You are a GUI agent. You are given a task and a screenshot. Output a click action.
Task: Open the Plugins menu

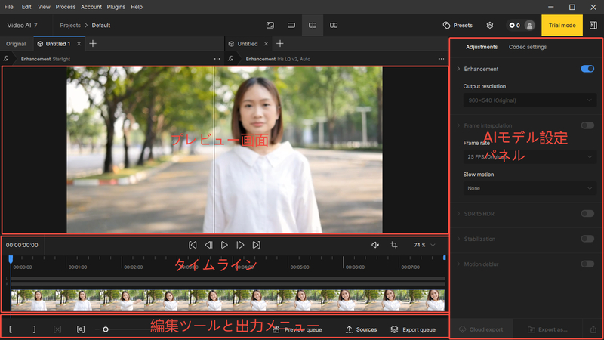point(116,7)
